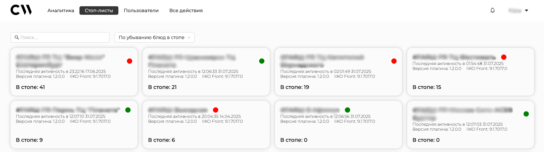
Task: Click last activity 12:07:10 31.07.2025 text
Action: [61, 116]
